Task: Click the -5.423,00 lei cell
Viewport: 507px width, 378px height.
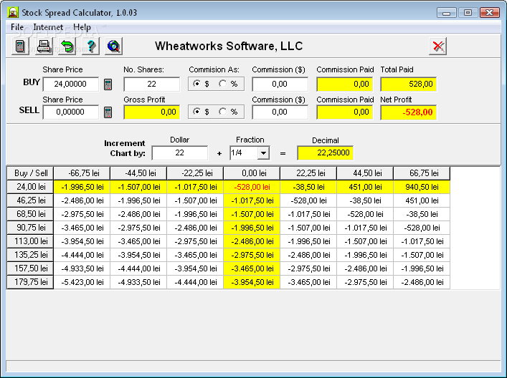Action: [82, 282]
